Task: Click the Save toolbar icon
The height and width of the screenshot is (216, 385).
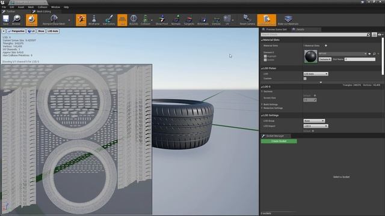Action: point(6,20)
